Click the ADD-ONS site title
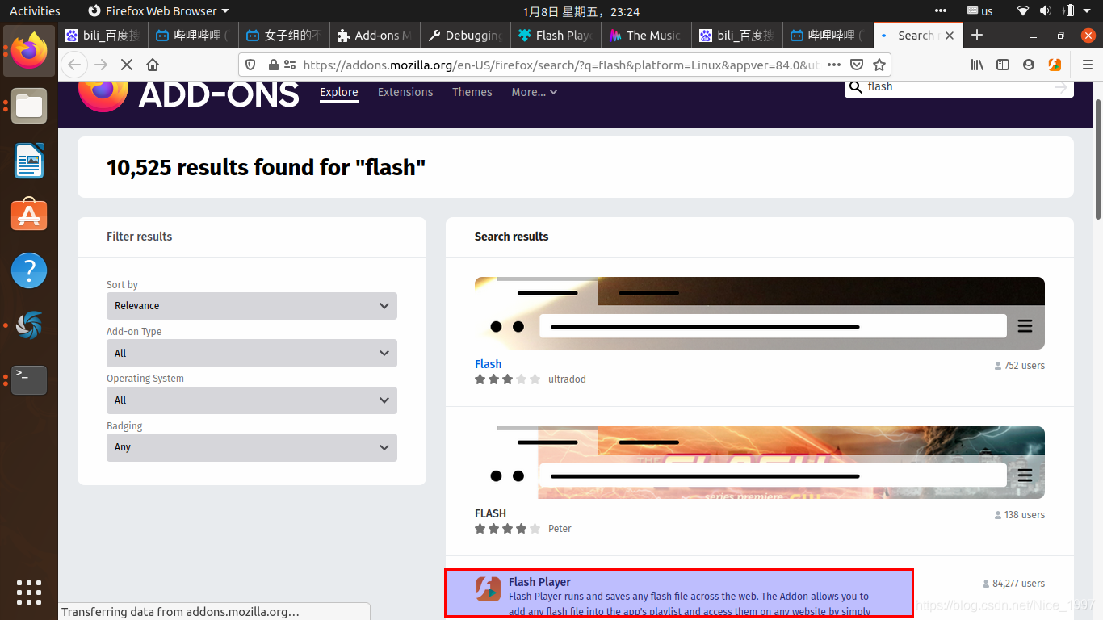Viewport: 1103px width, 620px height. [x=219, y=95]
